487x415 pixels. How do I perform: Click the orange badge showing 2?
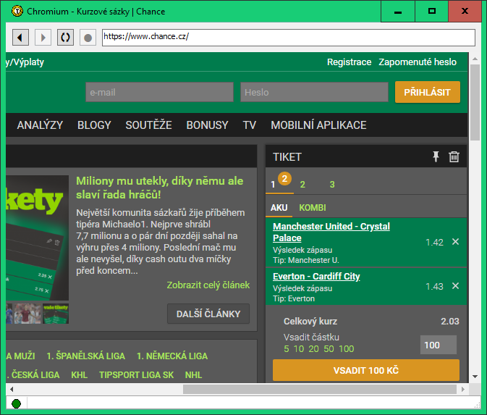(284, 178)
